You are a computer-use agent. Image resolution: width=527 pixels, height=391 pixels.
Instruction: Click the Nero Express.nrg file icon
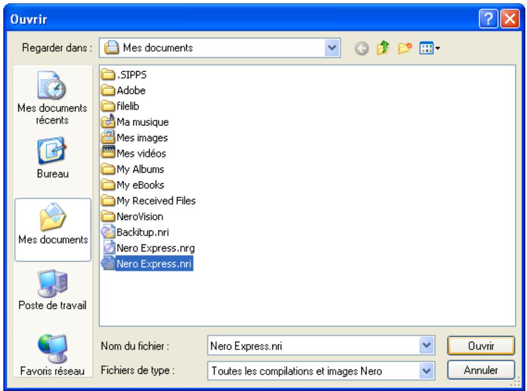(x=108, y=248)
